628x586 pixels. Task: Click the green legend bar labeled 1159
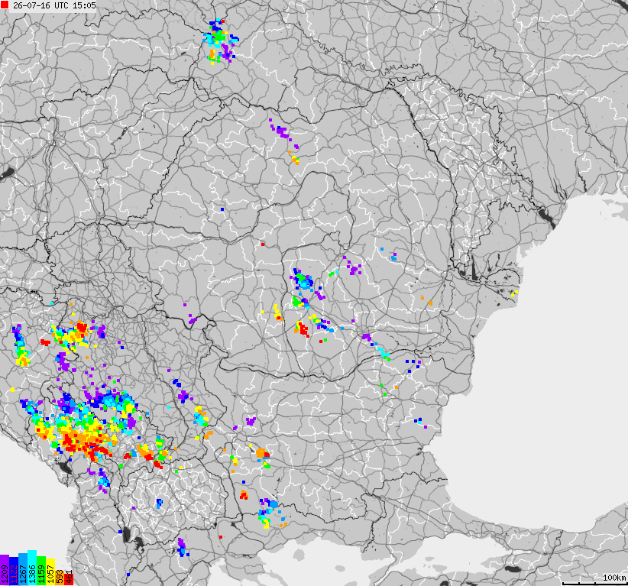tap(41, 571)
